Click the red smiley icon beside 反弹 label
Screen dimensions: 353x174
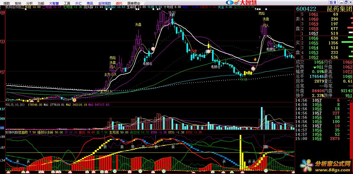pos(209,51)
